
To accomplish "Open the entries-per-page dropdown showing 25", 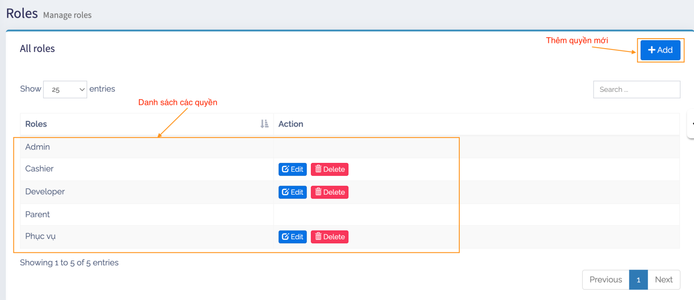I will pos(65,90).
